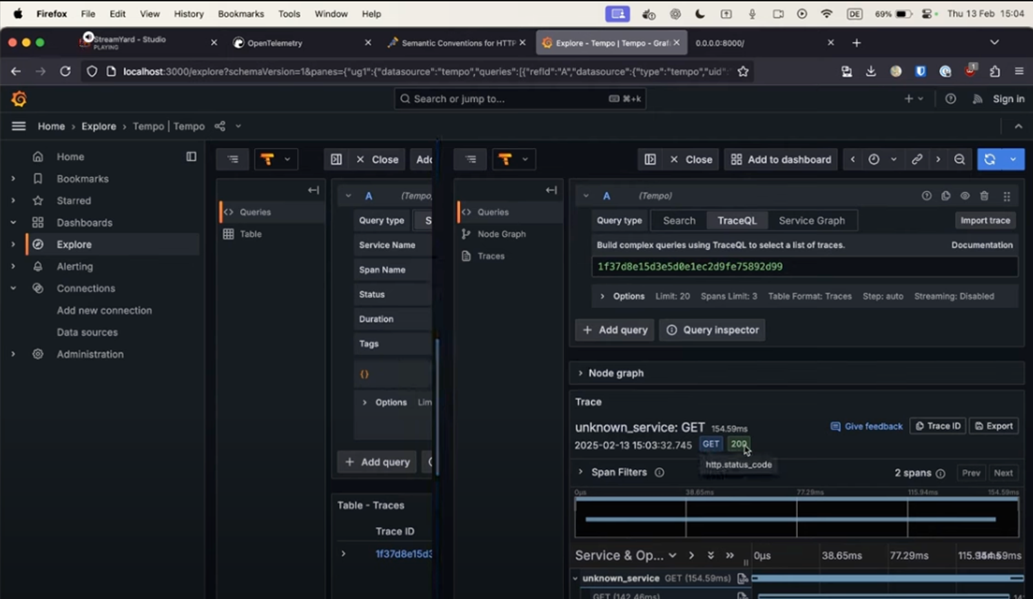Open the time picker dropdown
The width and height of the screenshot is (1033, 599).
(883, 159)
